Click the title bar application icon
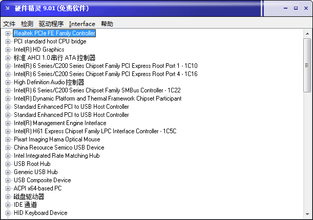Viewport: 313px width, 220px height. (x=8, y=8)
